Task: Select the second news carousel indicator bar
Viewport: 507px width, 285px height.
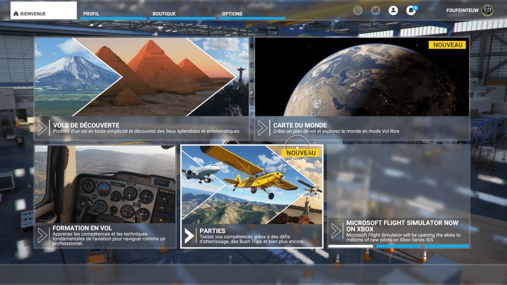Action: [399, 246]
